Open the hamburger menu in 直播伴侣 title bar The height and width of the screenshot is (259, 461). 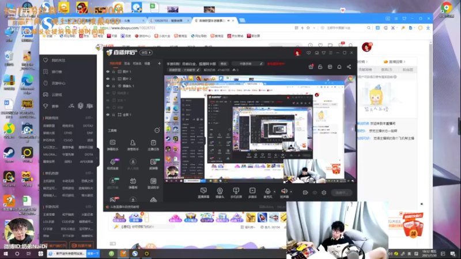pos(331,53)
